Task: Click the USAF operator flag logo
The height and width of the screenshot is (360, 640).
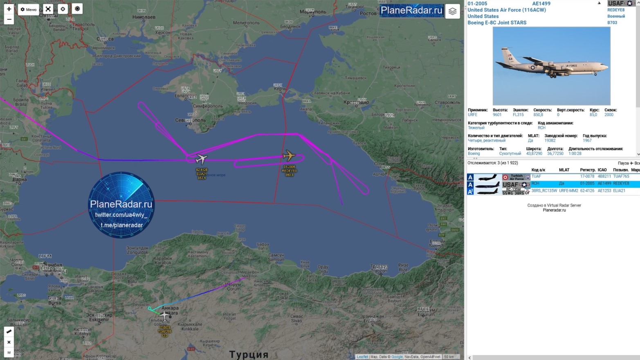Action: [x=621, y=3]
